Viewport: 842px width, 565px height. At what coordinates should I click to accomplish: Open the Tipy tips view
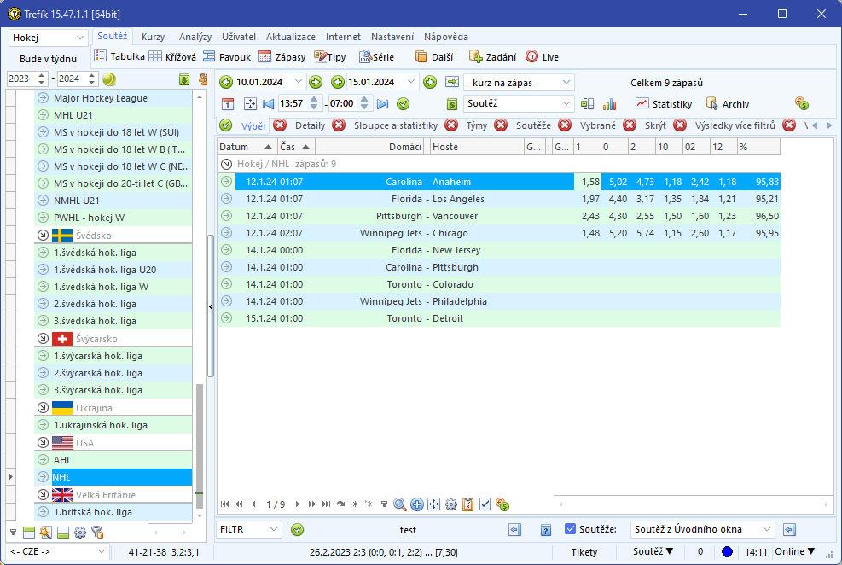point(329,56)
